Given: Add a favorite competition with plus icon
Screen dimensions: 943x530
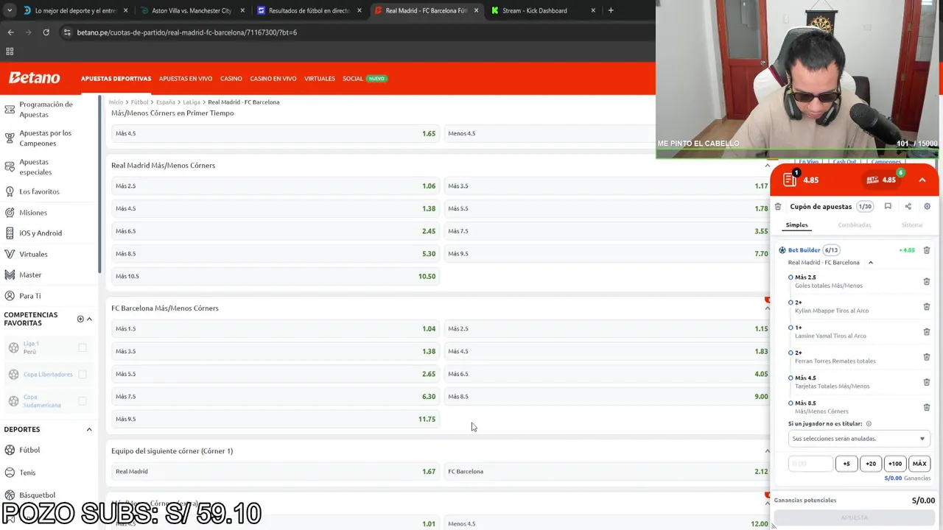Looking at the screenshot, I should click(x=80, y=319).
